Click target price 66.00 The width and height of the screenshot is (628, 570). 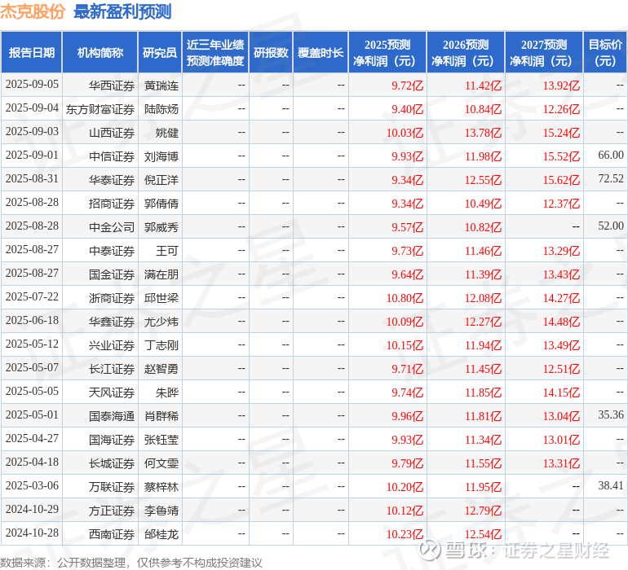point(611,155)
